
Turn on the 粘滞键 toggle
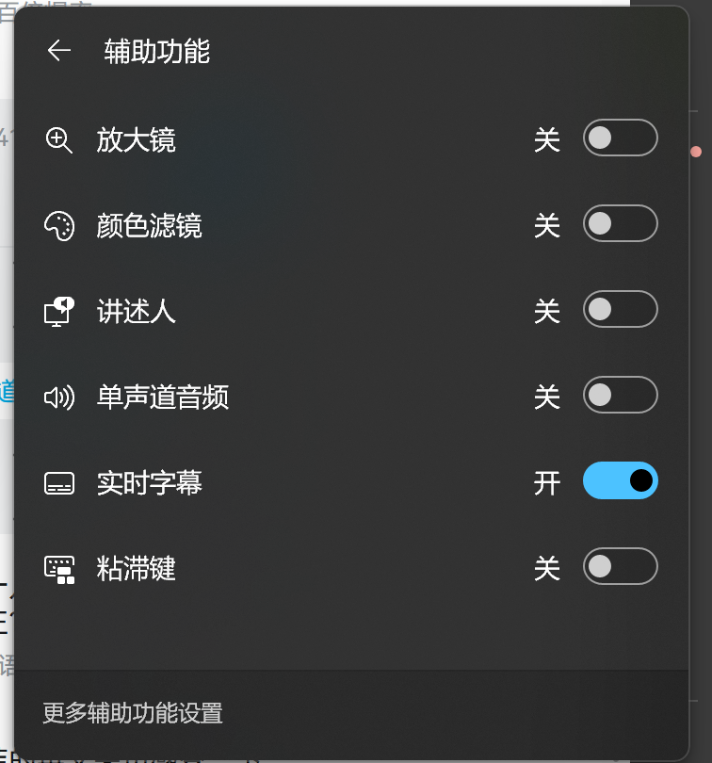[x=620, y=567]
